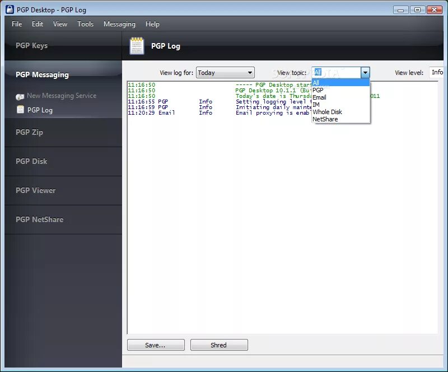Select 'PGP' in the topic list

pos(340,90)
